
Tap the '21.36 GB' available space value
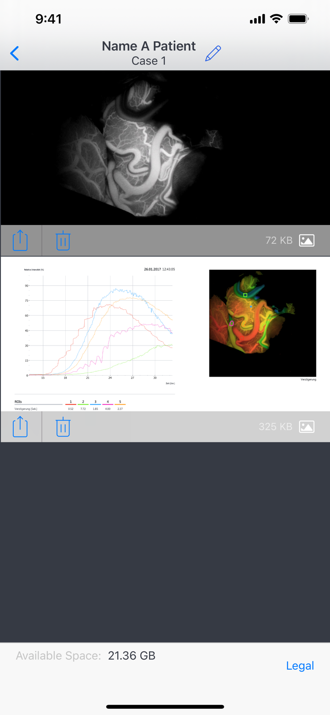(131, 655)
